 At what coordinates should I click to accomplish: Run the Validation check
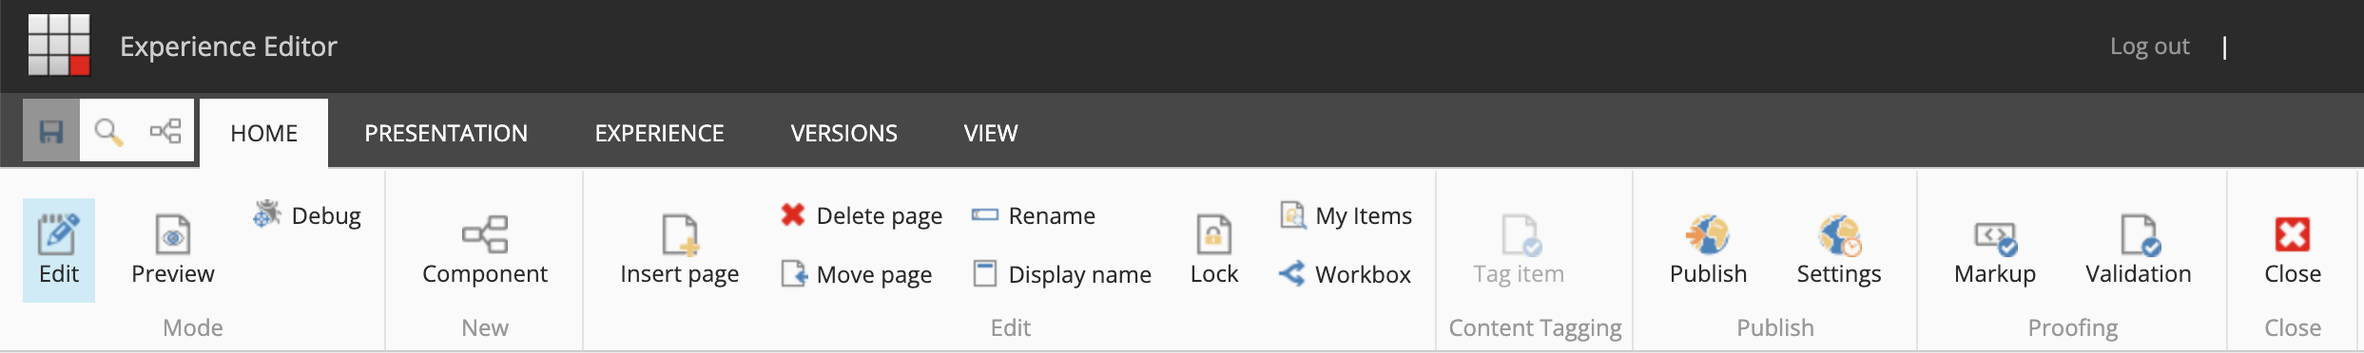coord(2139,251)
